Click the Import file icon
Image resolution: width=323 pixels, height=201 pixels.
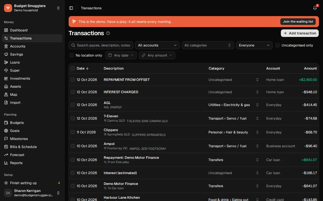point(6,103)
